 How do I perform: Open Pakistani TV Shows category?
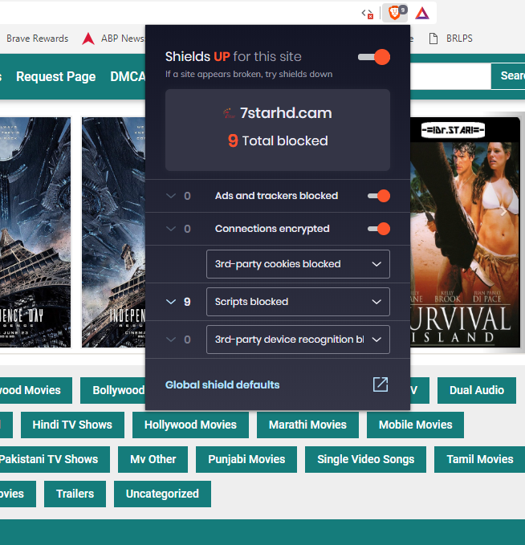coord(54,459)
